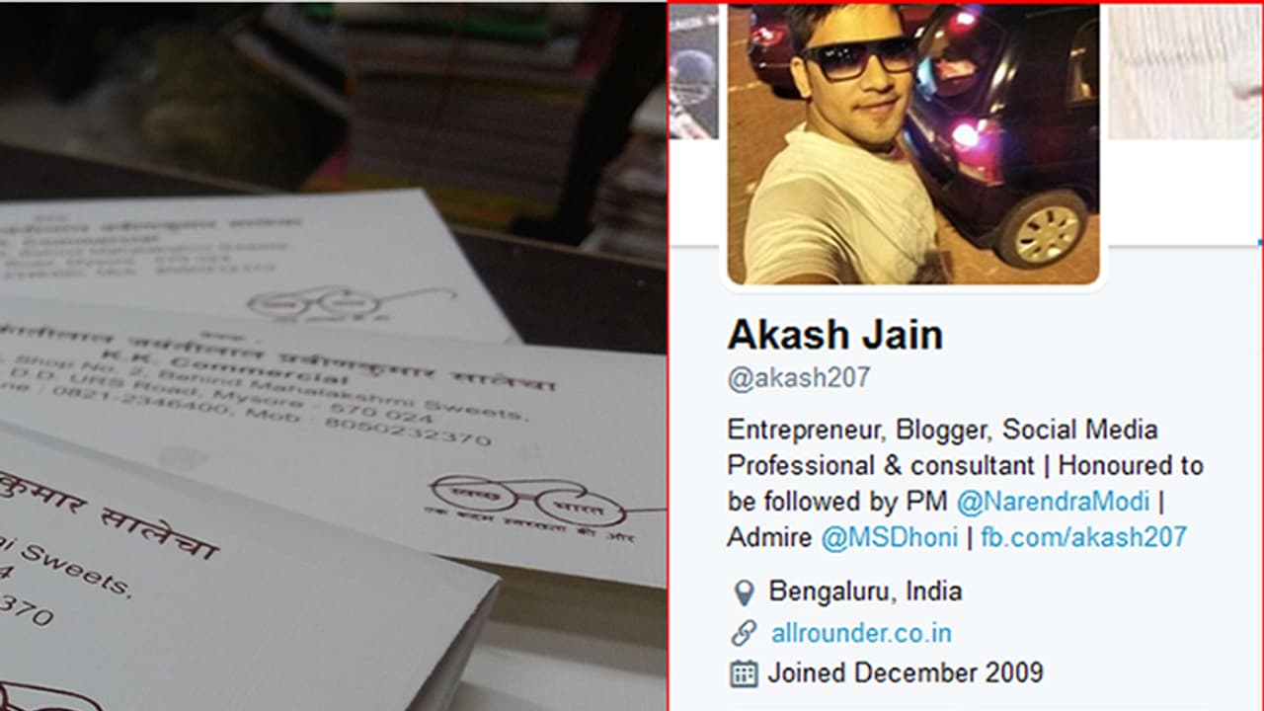Click the blurred stack of books in background

click(x=464, y=99)
